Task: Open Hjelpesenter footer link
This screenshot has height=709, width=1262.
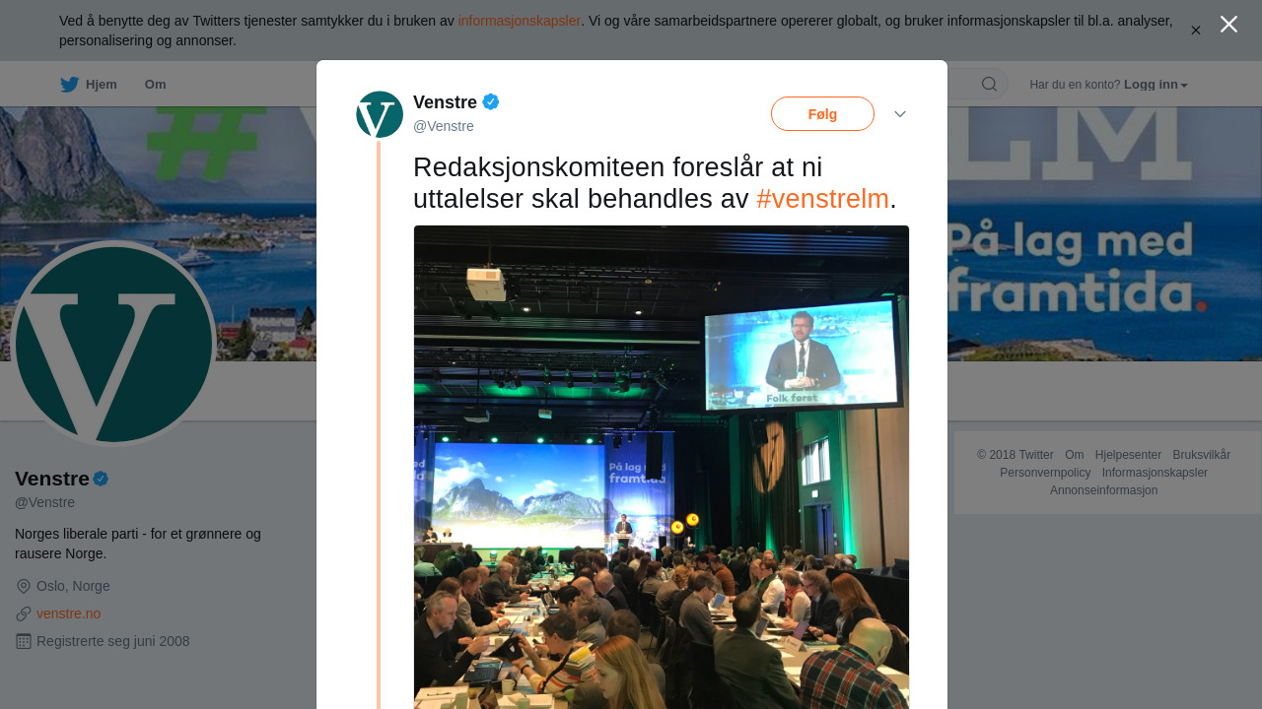Action: (x=1128, y=455)
